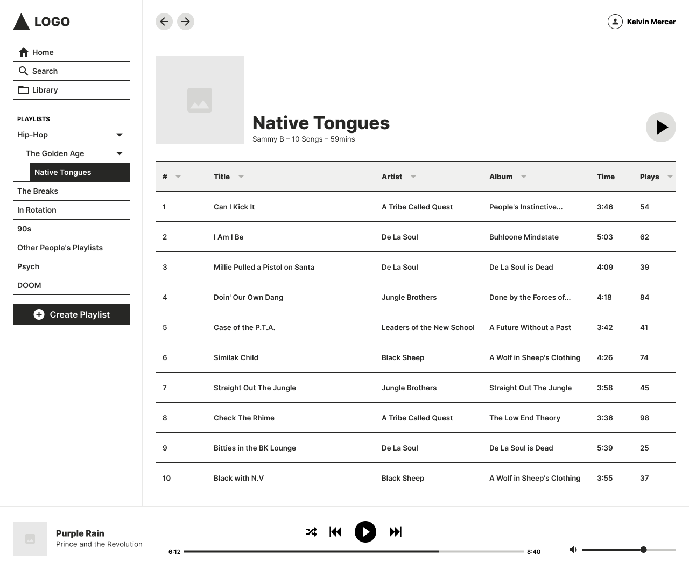The image size is (689, 569).
Task: Click the Home house icon
Action: (23, 52)
